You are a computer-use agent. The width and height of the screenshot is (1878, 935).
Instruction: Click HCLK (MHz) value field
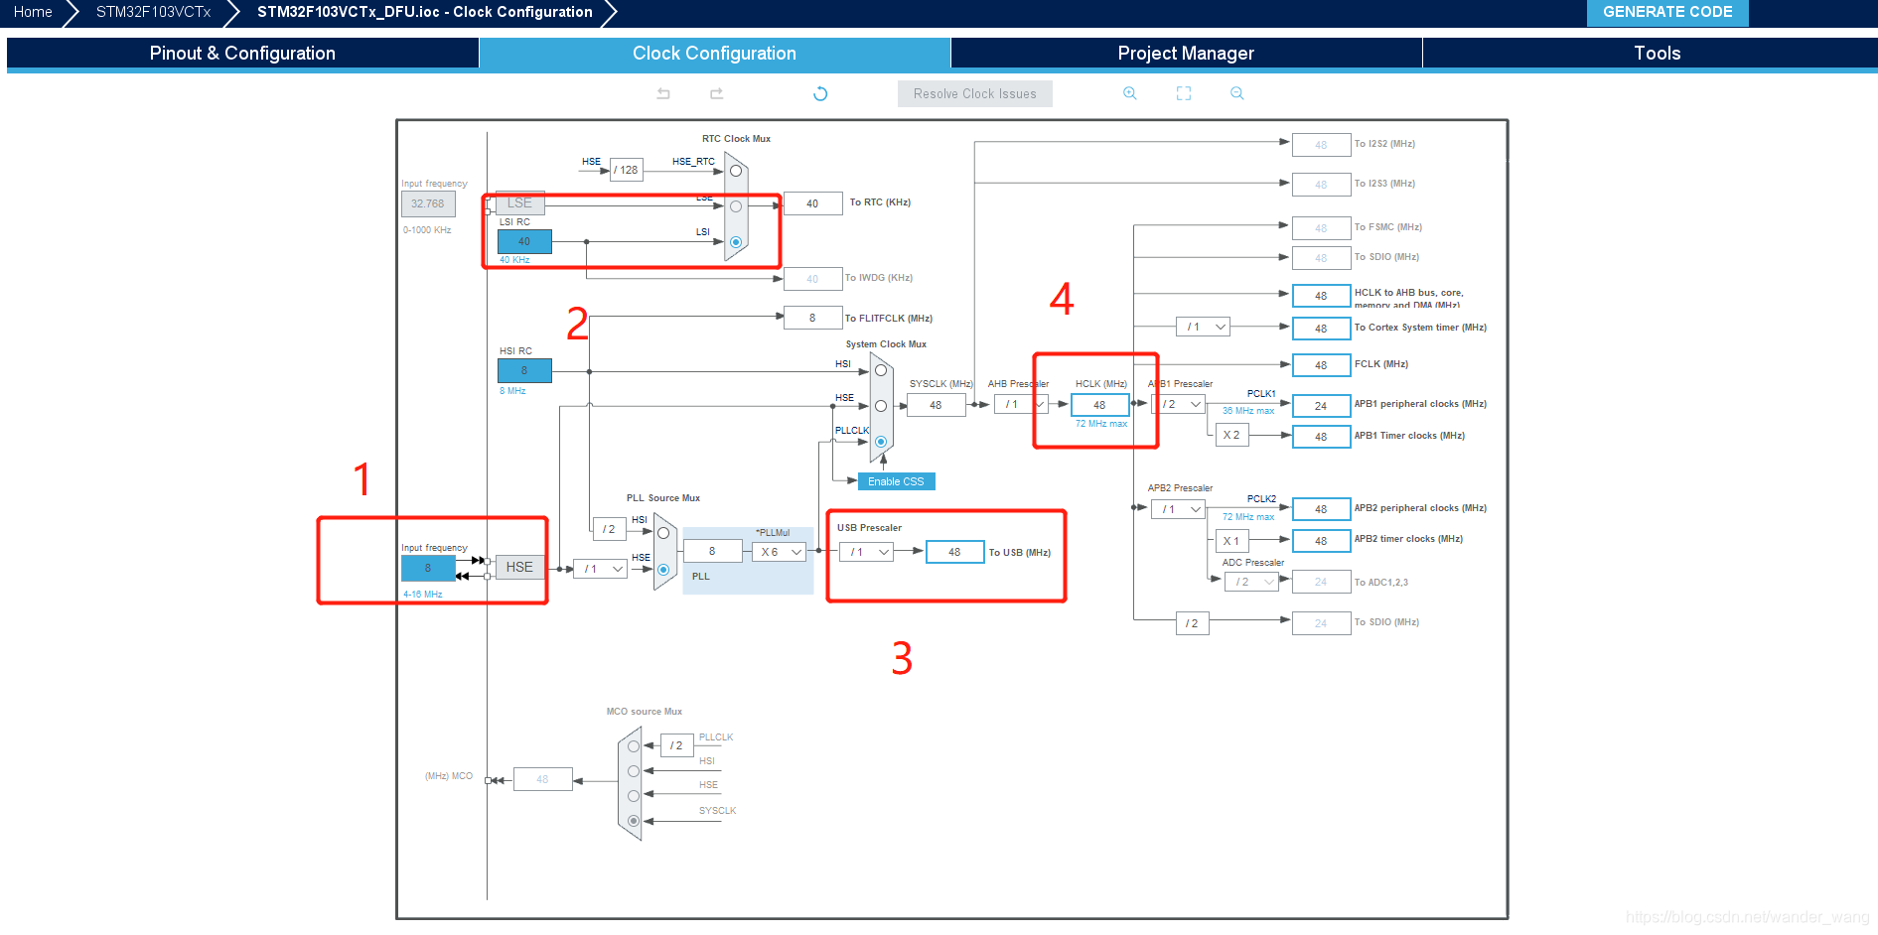point(1100,405)
